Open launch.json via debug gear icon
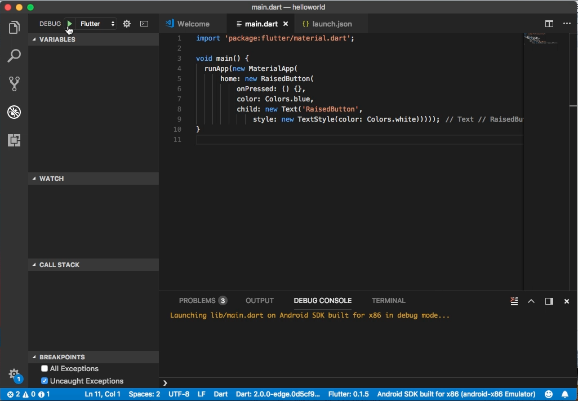578x401 pixels. pyautogui.click(x=127, y=24)
